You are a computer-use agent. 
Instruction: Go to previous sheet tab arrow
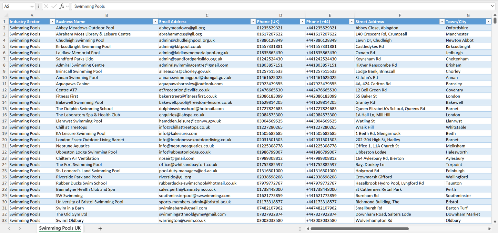click(9, 229)
